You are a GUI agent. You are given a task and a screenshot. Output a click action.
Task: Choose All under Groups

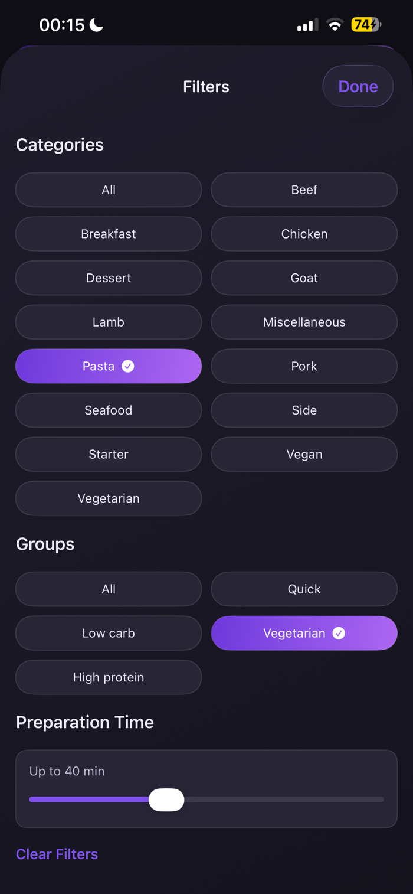109,589
